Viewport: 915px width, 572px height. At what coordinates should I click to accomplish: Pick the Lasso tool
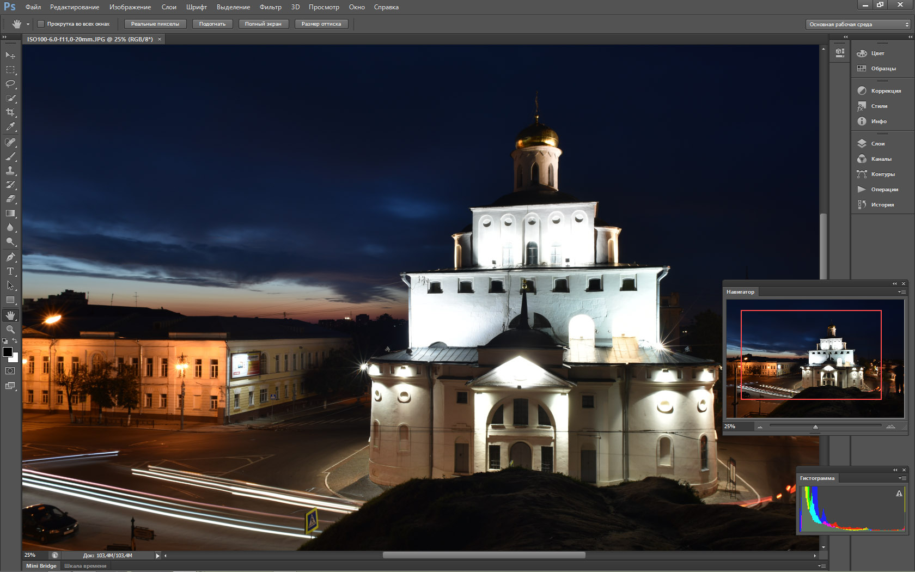pos(10,84)
